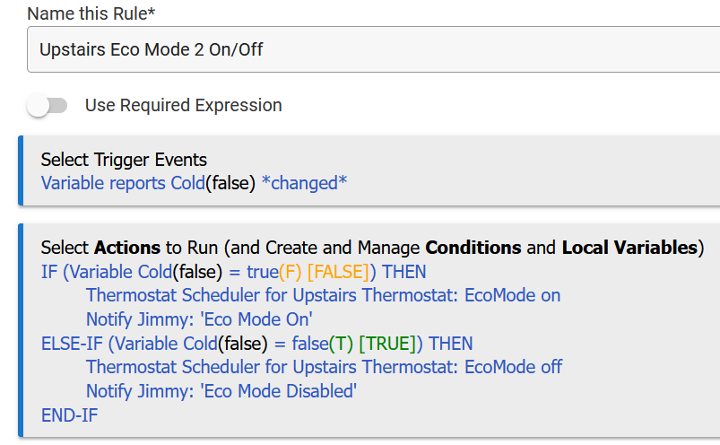Select the IF Variable Cold equals true line

[x=233, y=271]
